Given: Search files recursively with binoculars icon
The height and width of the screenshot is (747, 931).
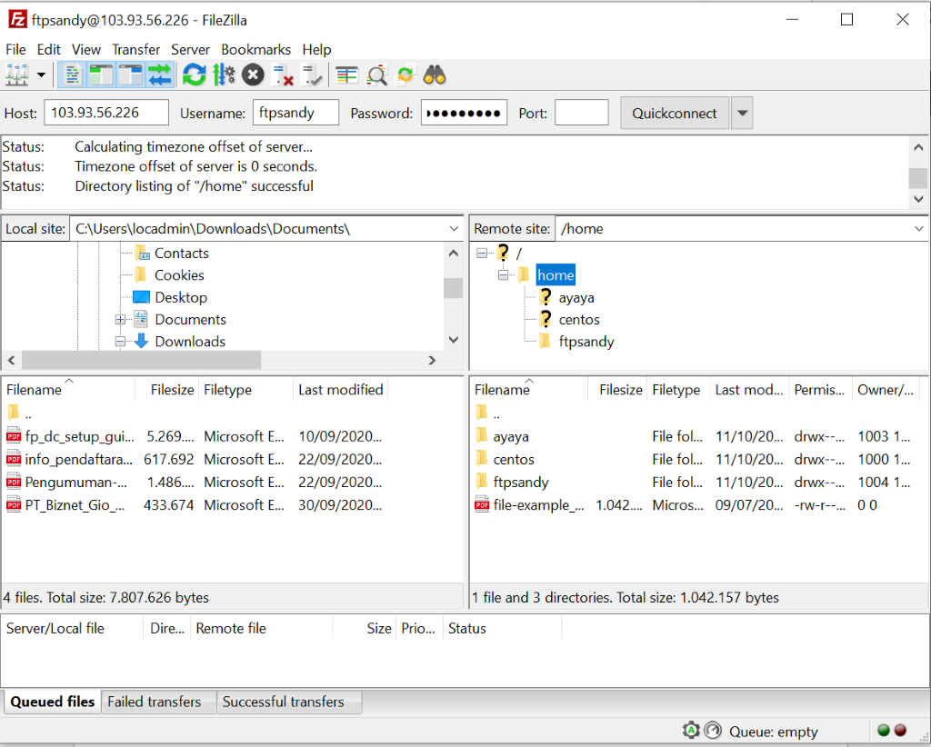Looking at the screenshot, I should 435,75.
